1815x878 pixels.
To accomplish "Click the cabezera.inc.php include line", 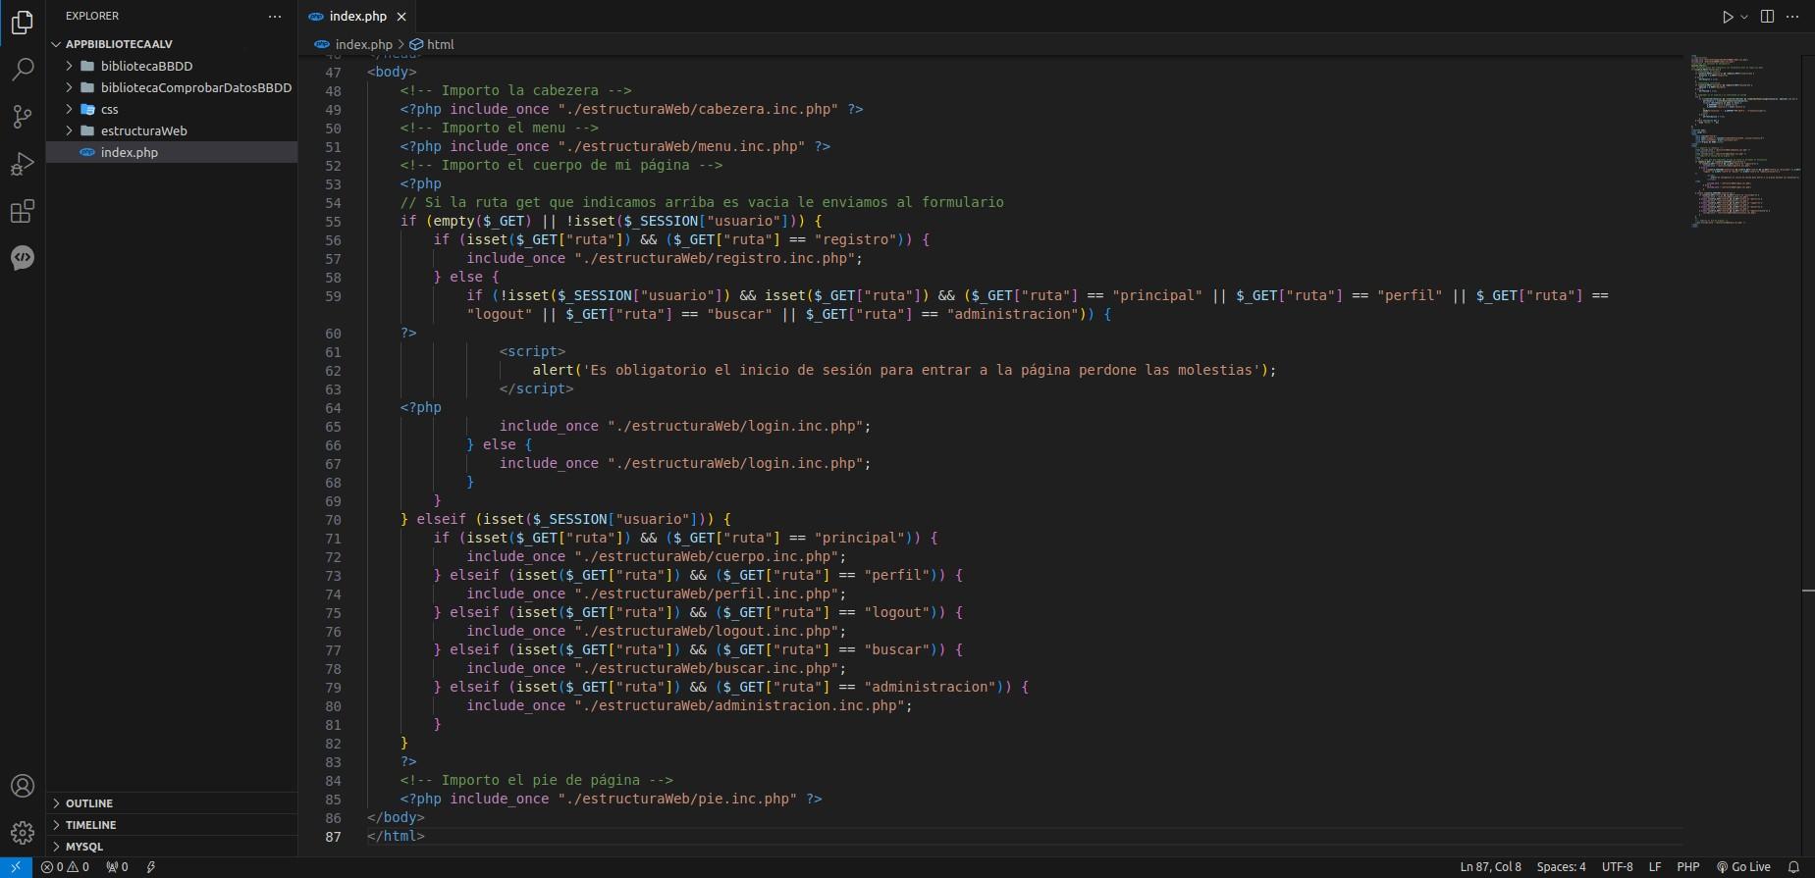I will [x=631, y=110].
